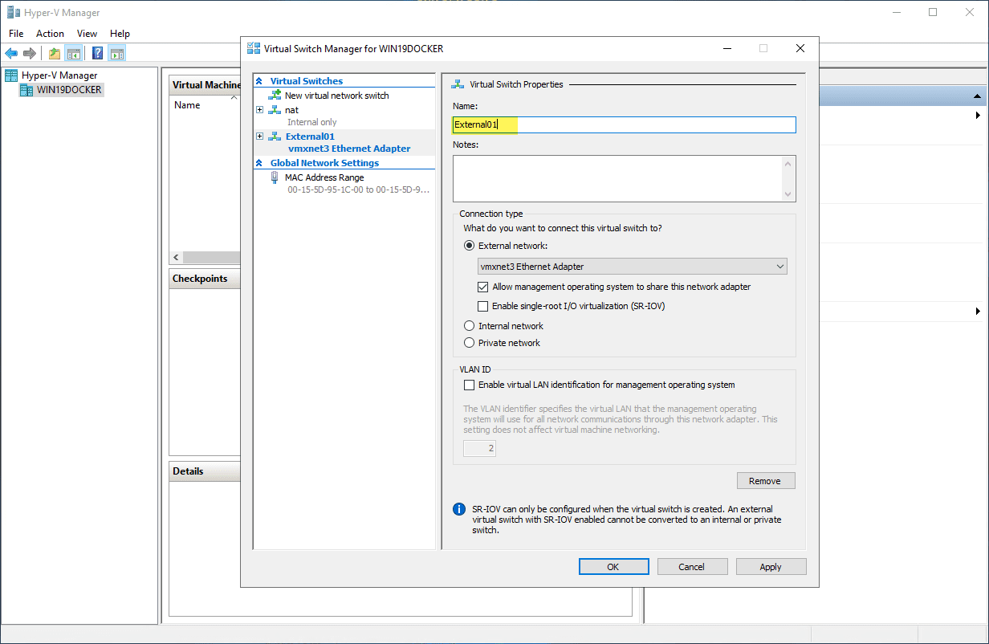Click the Export List toolbar icon

click(54, 53)
